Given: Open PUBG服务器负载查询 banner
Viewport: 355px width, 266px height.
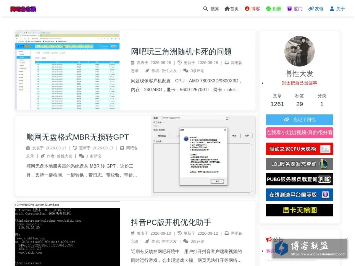Looking at the screenshot, I should (x=299, y=179).
